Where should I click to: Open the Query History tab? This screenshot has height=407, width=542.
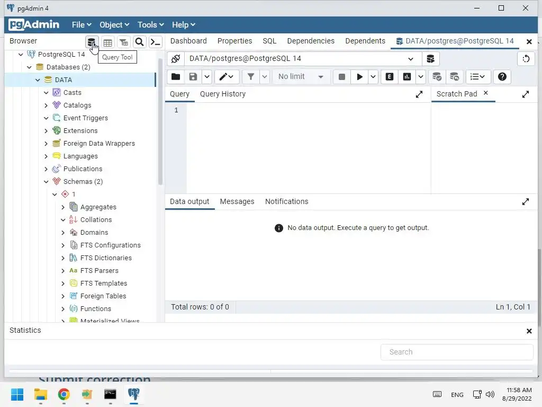click(x=223, y=94)
